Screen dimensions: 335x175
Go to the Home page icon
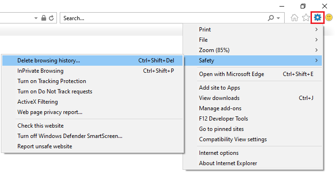[295, 18]
